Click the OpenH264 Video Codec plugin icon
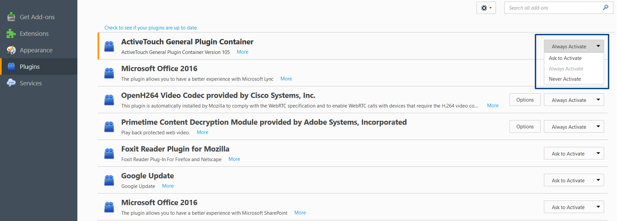617x221 pixels. [x=109, y=100]
